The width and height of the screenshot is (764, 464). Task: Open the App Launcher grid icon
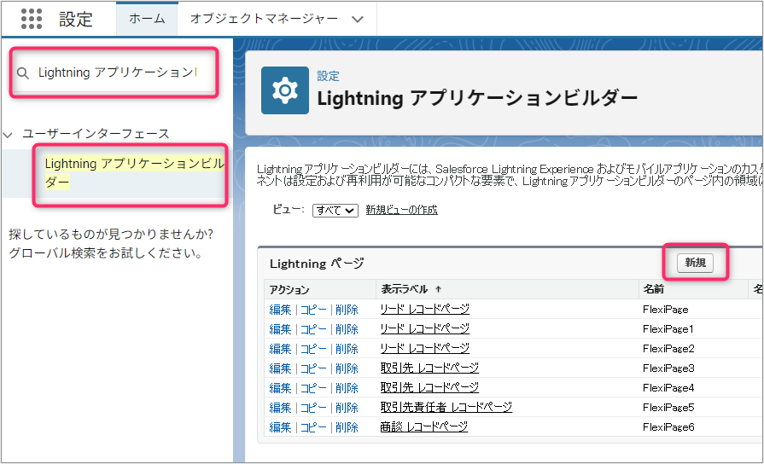coord(31,19)
